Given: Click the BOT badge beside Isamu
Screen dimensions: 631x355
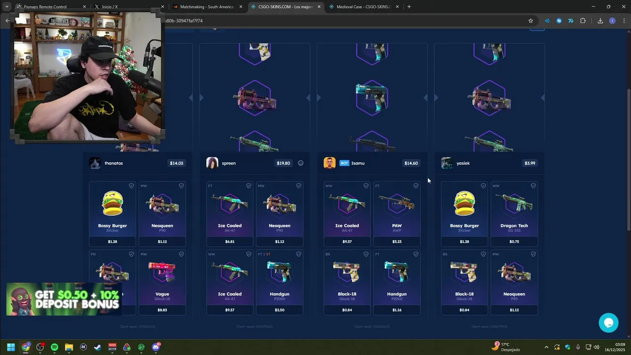Looking at the screenshot, I should tap(344, 163).
